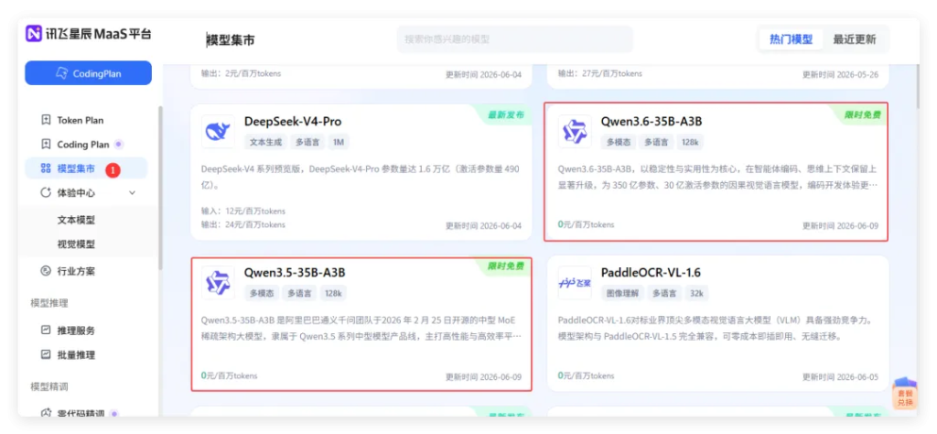Open 视觉模型 in the sidebar
The height and width of the screenshot is (434, 937).
pyautogui.click(x=76, y=244)
